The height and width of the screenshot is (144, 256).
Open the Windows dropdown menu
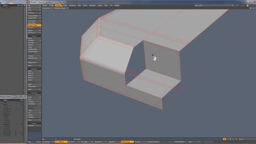click(34, 13)
